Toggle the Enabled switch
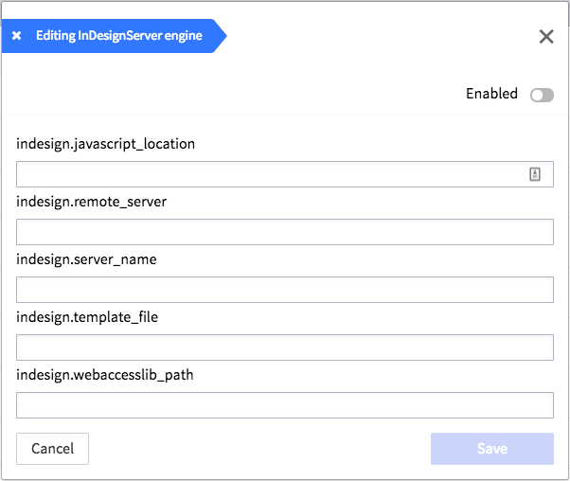570x481 pixels. (x=542, y=96)
